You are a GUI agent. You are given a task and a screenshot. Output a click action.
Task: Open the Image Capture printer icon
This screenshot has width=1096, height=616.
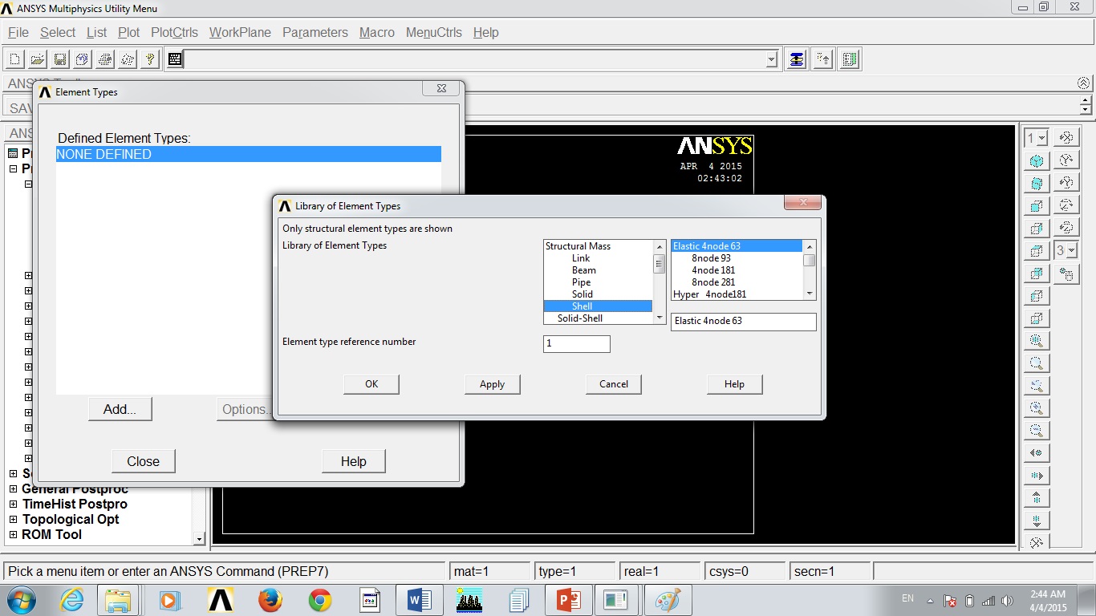104,59
